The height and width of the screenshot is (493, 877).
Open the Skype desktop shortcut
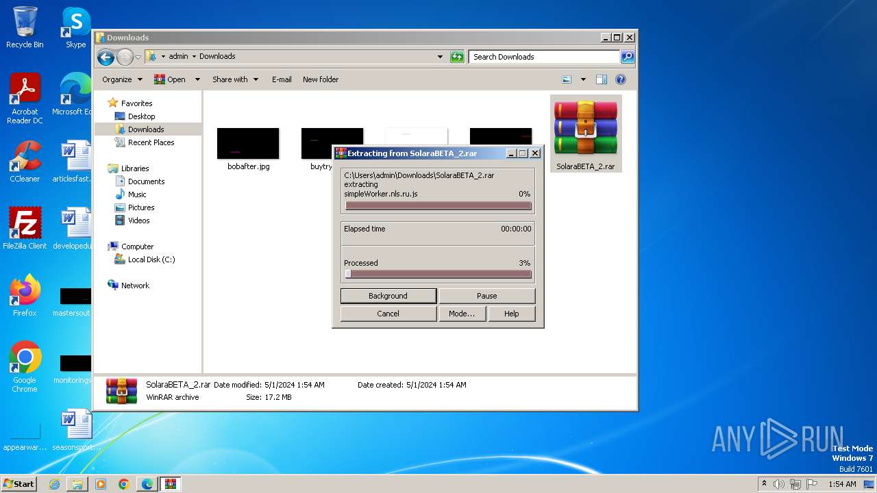[x=75, y=27]
